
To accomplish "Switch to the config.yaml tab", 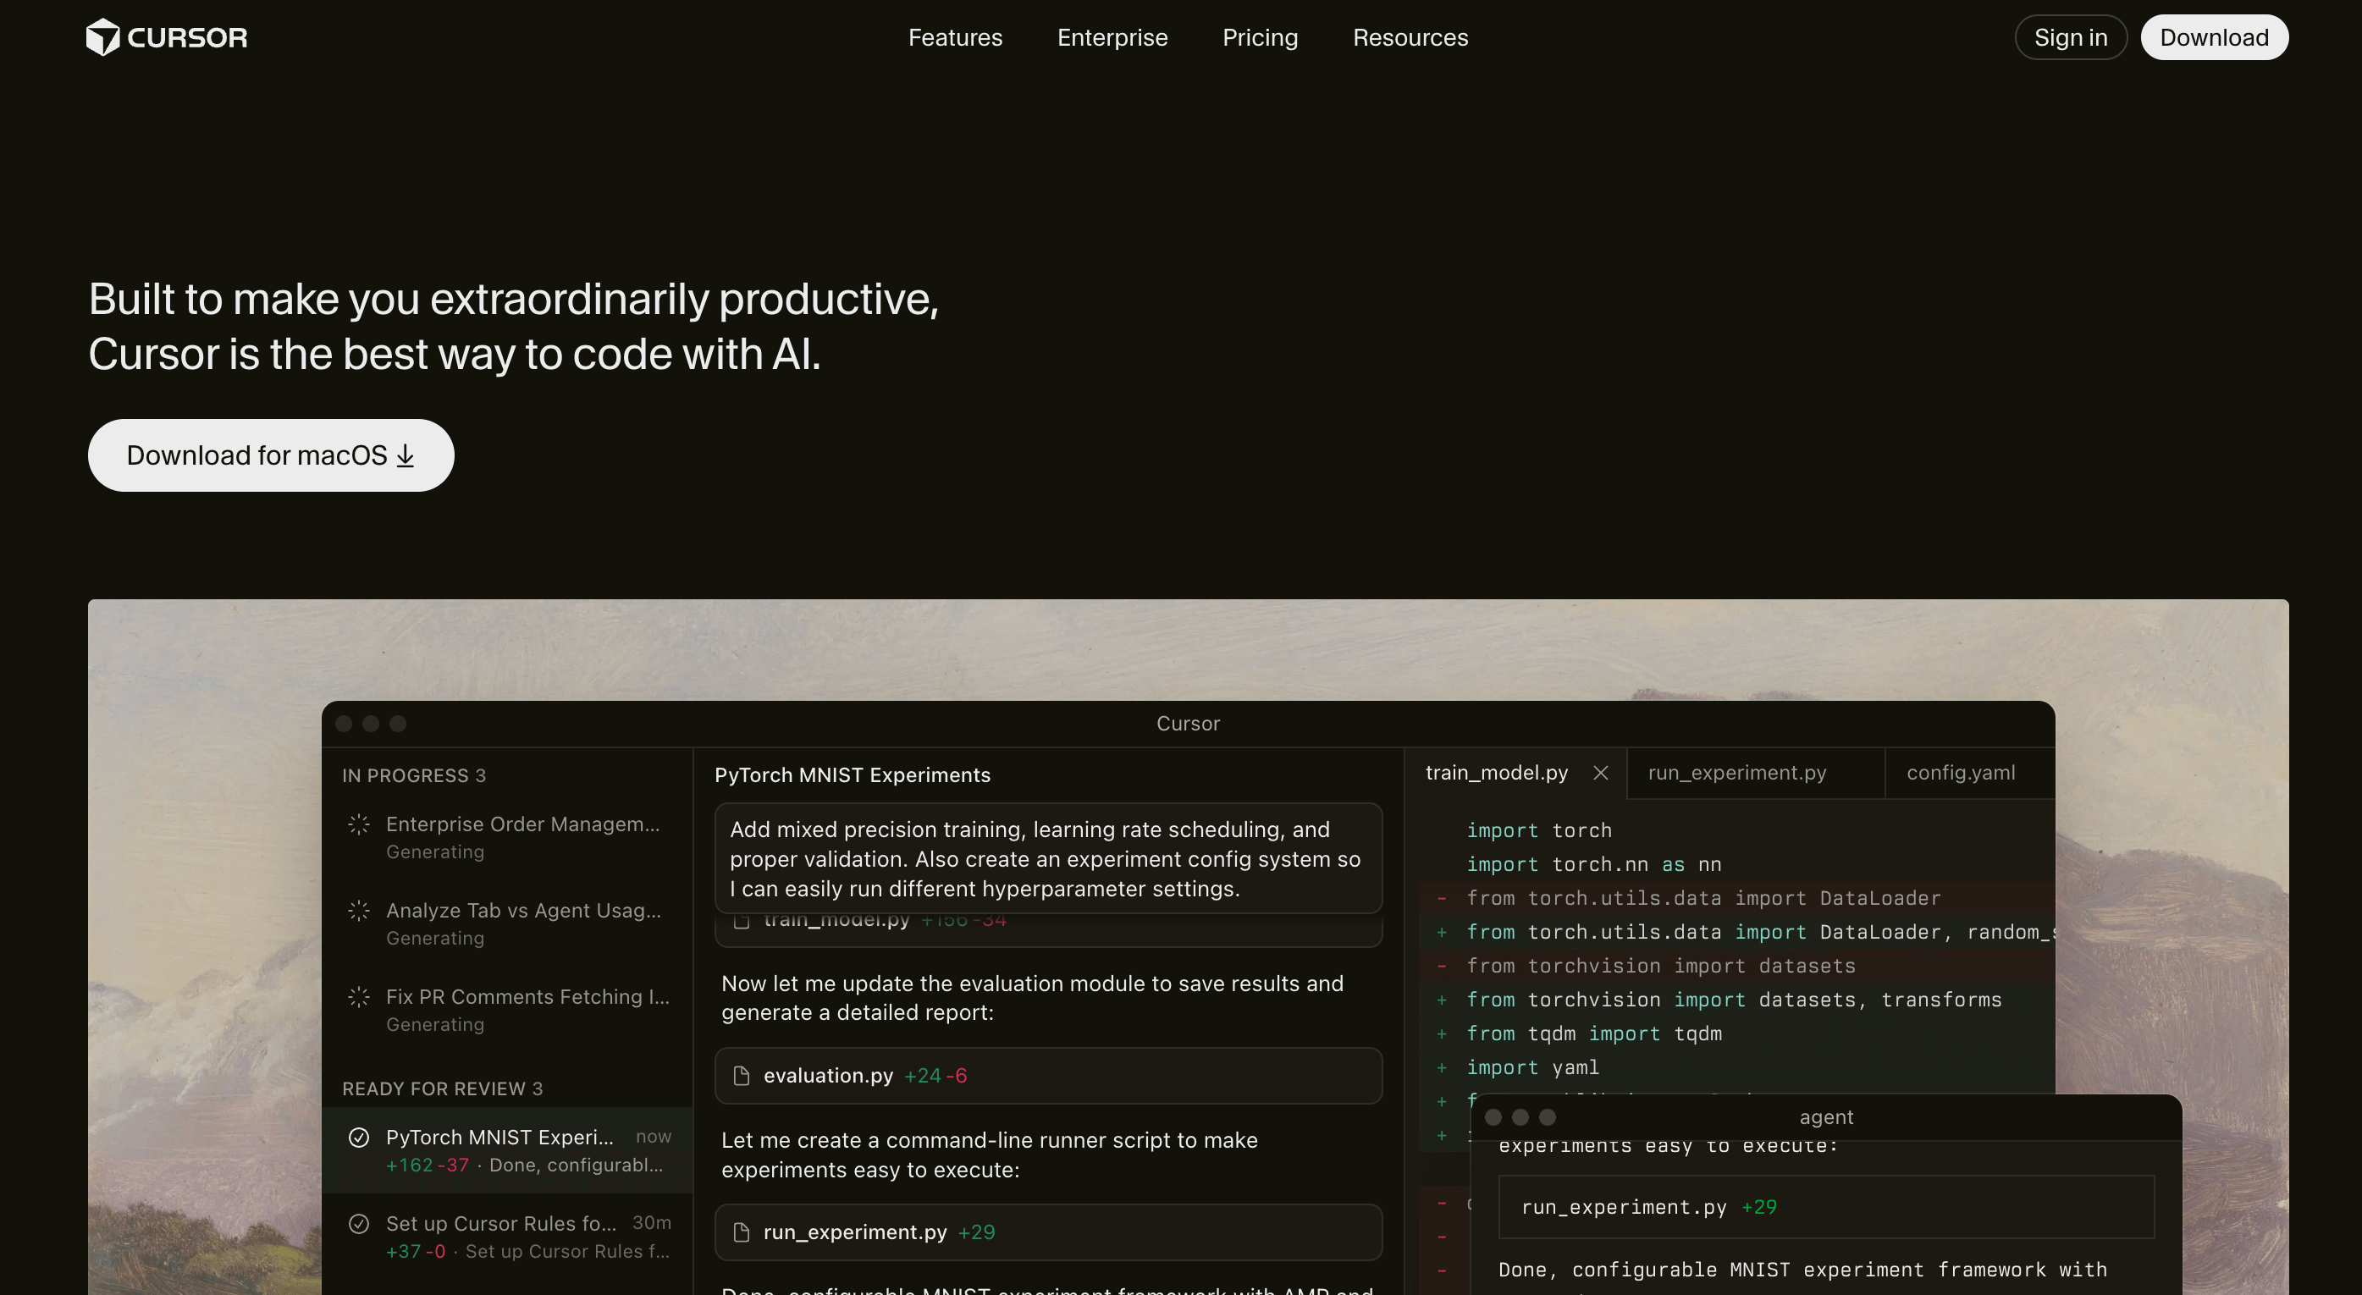I will click(x=1960, y=773).
